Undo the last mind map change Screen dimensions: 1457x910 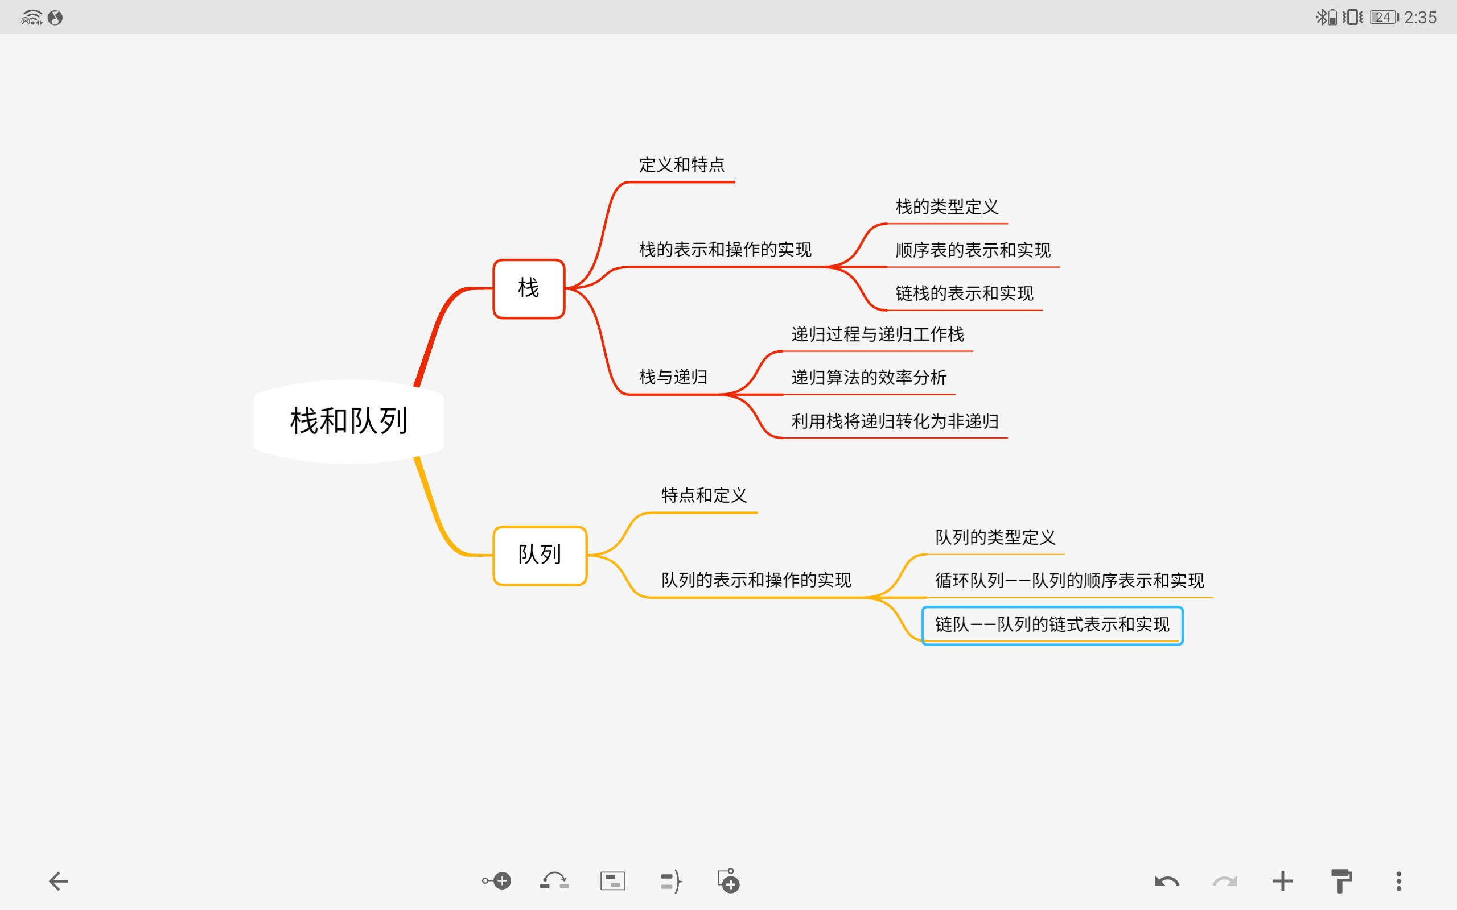(1166, 880)
